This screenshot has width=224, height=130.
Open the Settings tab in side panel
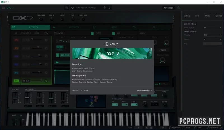tap(187, 16)
